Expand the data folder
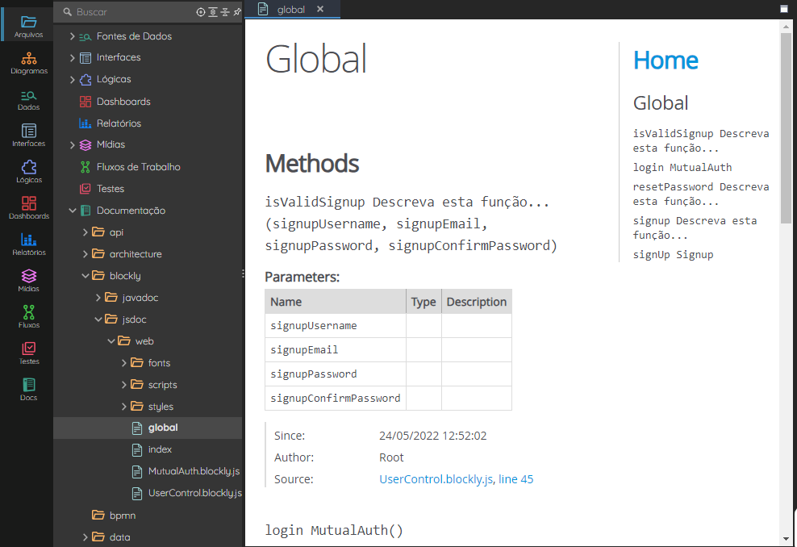Screen dimensions: 797x547 click(85, 537)
